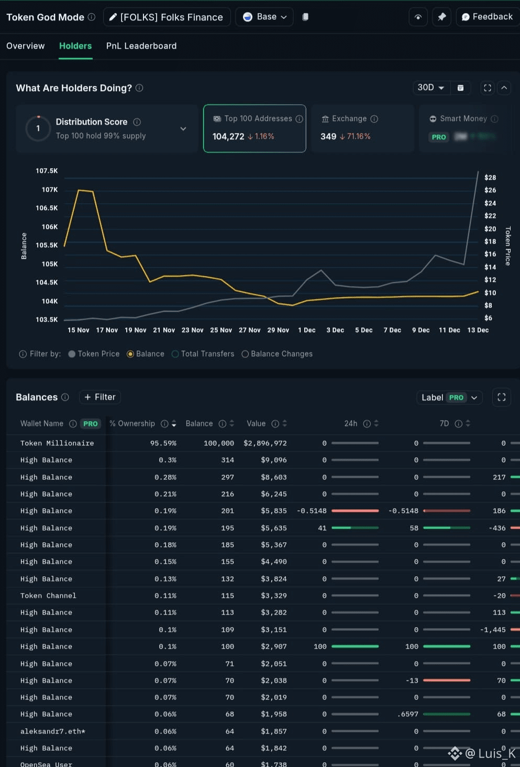Open the 30D time range dropdown
The height and width of the screenshot is (767, 520).
431,87
